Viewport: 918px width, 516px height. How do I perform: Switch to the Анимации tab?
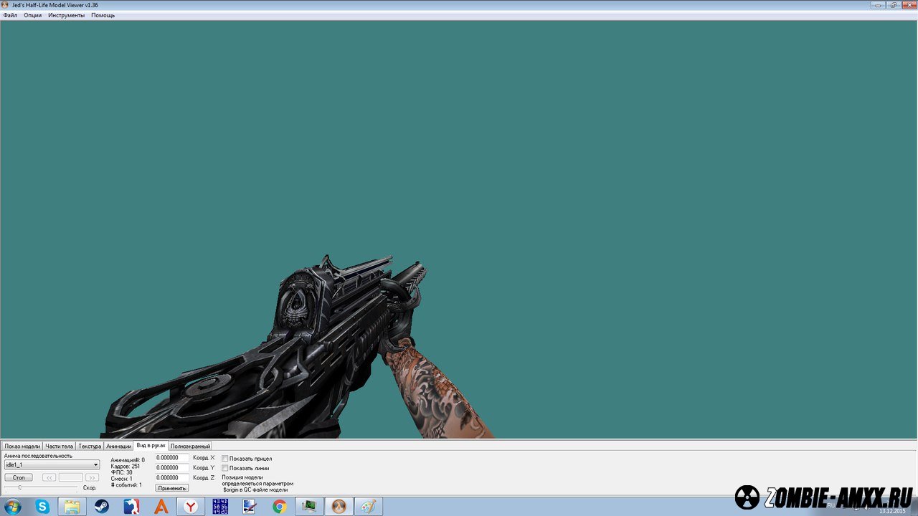[118, 446]
